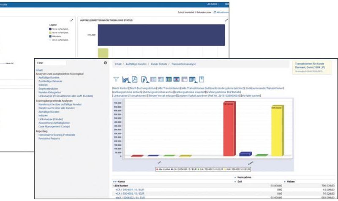This screenshot has height=201, width=338.
Task: Click the table settings icon with wrench
Action: (x=193, y=80)
